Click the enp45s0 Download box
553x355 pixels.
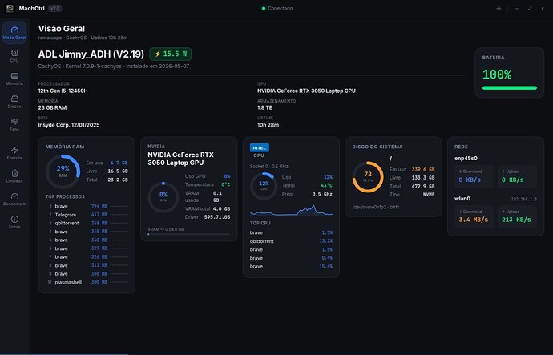[x=474, y=176]
